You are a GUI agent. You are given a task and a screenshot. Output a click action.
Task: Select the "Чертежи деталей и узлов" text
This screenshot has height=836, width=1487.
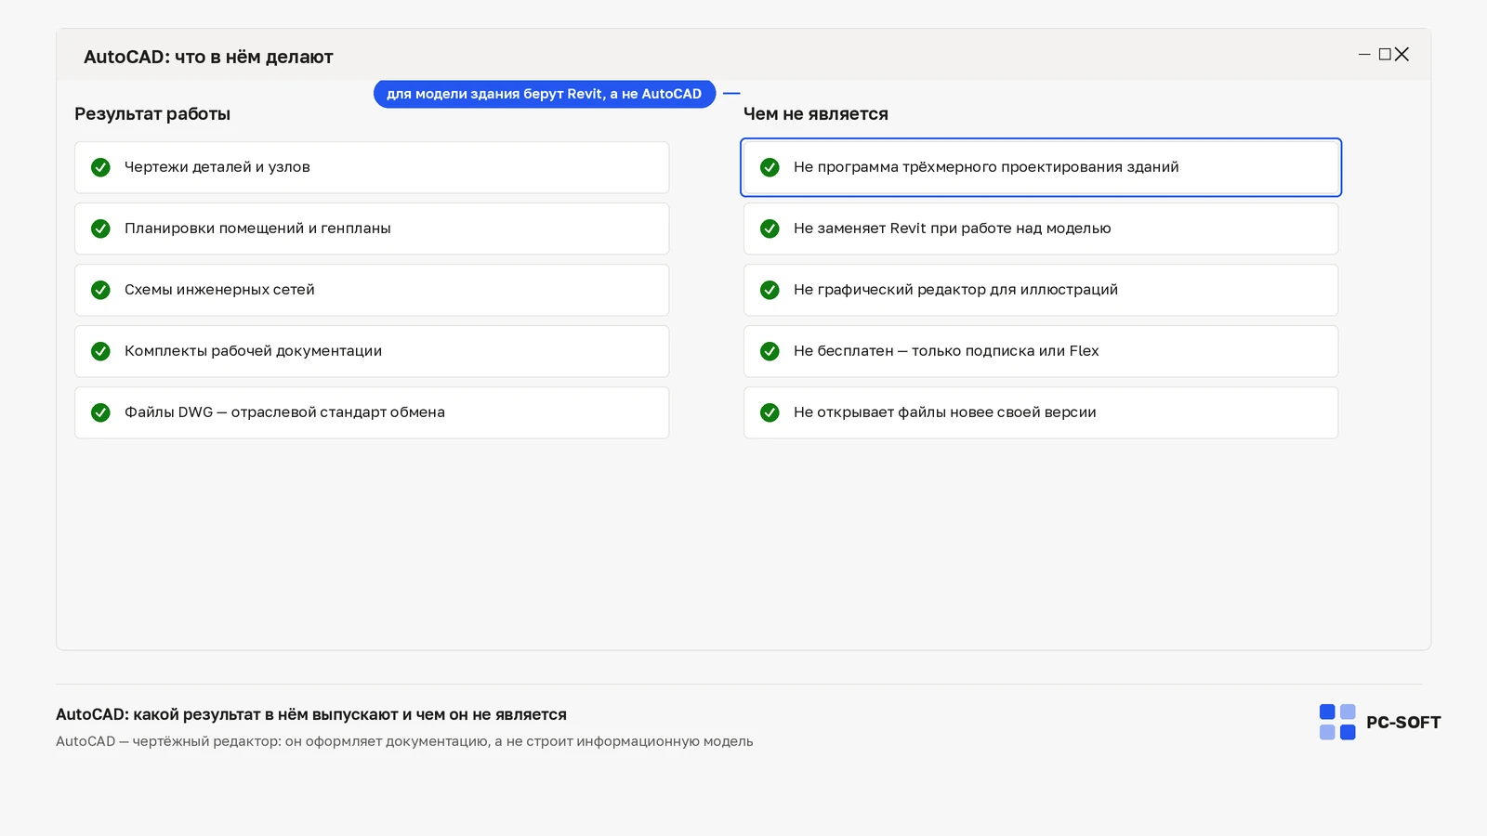(217, 167)
